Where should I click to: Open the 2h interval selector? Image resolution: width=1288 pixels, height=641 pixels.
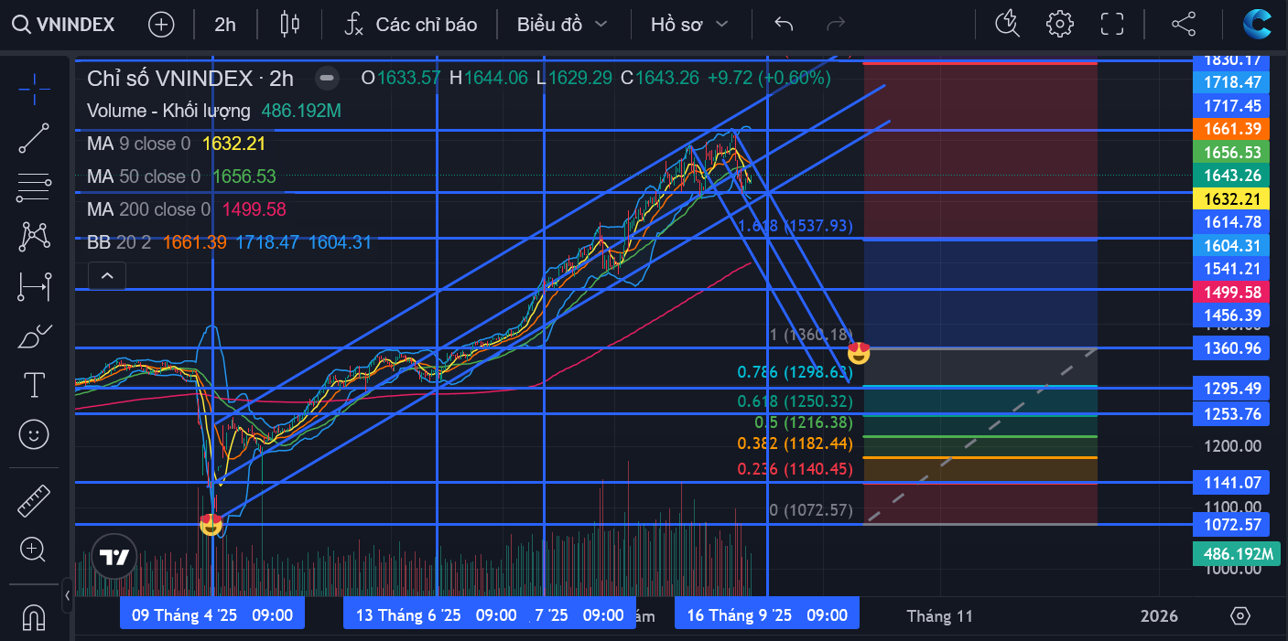click(x=225, y=25)
